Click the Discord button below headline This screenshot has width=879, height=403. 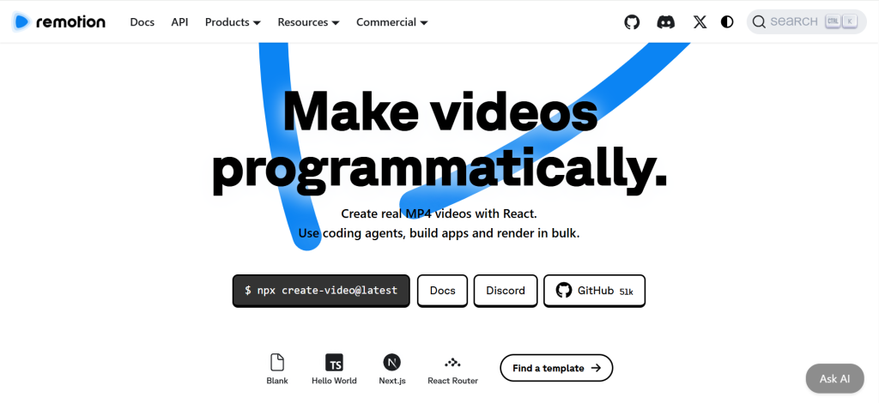pyautogui.click(x=505, y=291)
